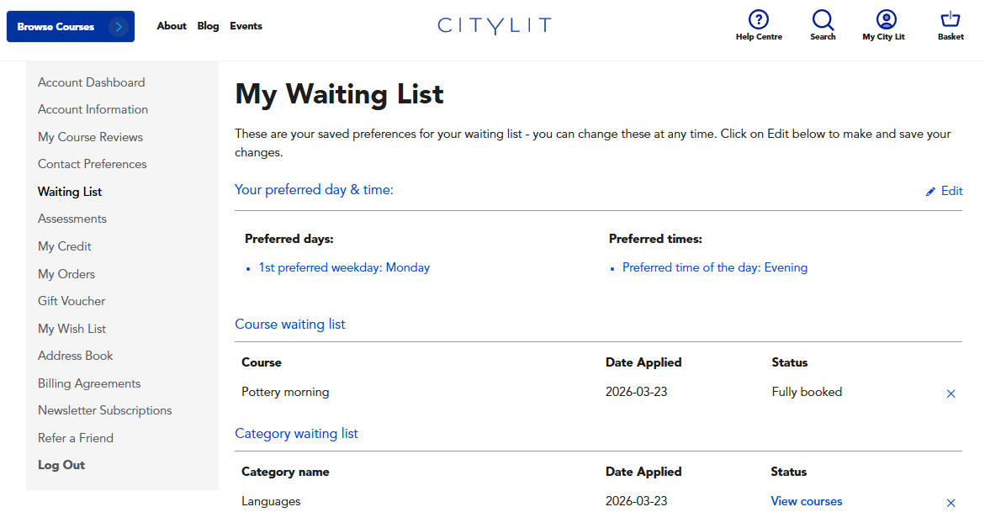Open My City Lit account icon
This screenshot has width=985, height=528.
886,19
